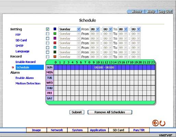Open the Enable Alarm link
Image resolution: width=176 pixels, height=137 pixels.
point(25,78)
